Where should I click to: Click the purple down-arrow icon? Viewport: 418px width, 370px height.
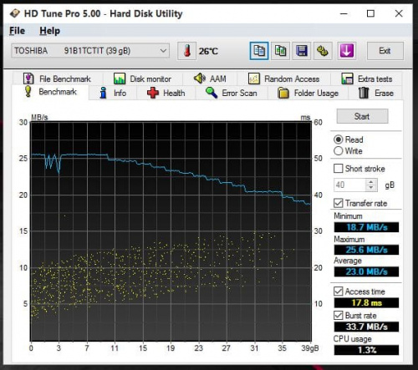coord(347,51)
